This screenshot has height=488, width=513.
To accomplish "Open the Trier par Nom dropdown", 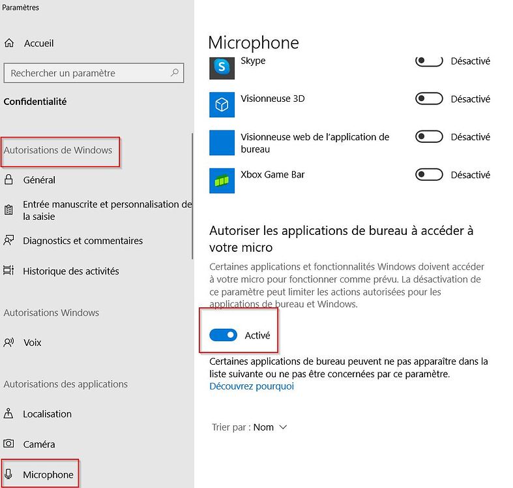I will (249, 427).
